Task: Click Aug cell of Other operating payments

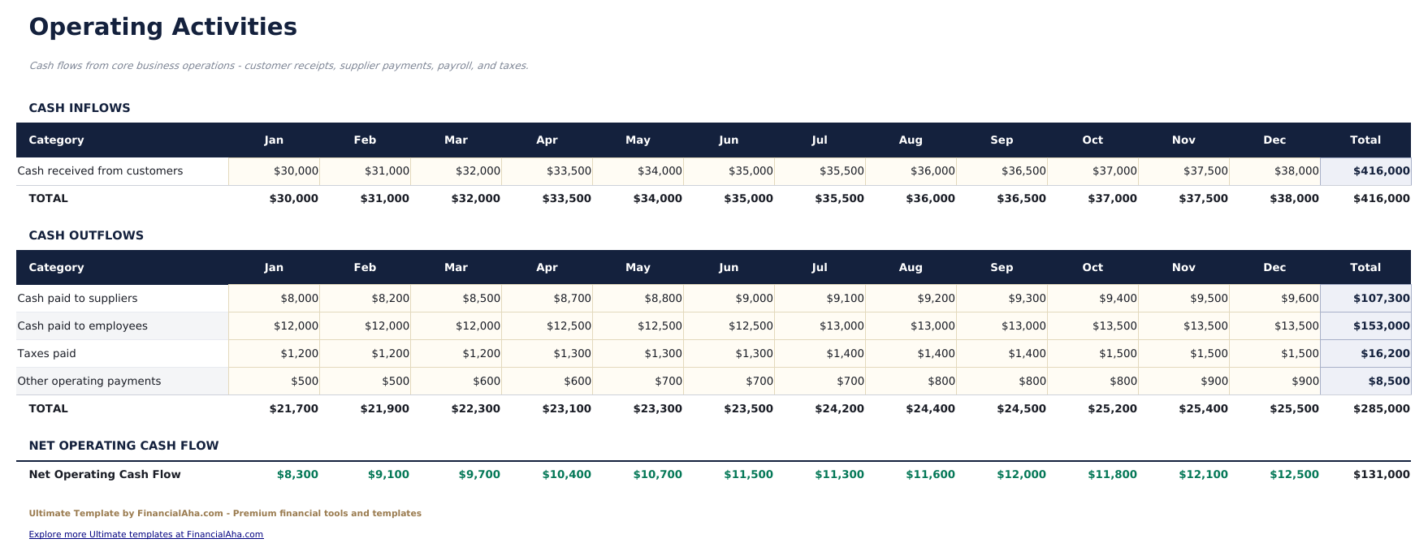Action: coord(911,381)
